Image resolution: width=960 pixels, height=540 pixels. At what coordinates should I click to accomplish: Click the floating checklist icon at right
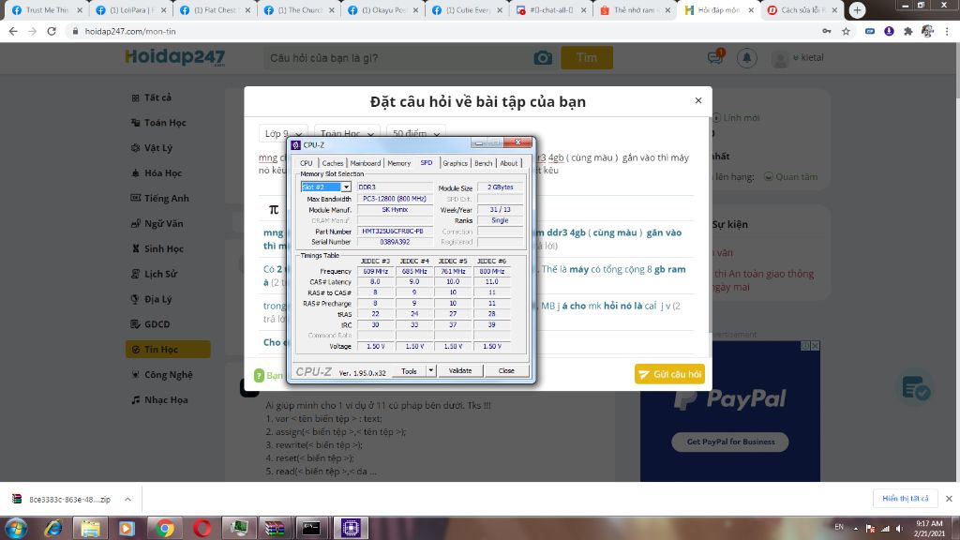917,387
